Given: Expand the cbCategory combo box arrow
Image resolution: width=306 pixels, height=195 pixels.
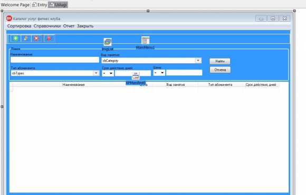Looking at the screenshot, I should [x=198, y=61].
